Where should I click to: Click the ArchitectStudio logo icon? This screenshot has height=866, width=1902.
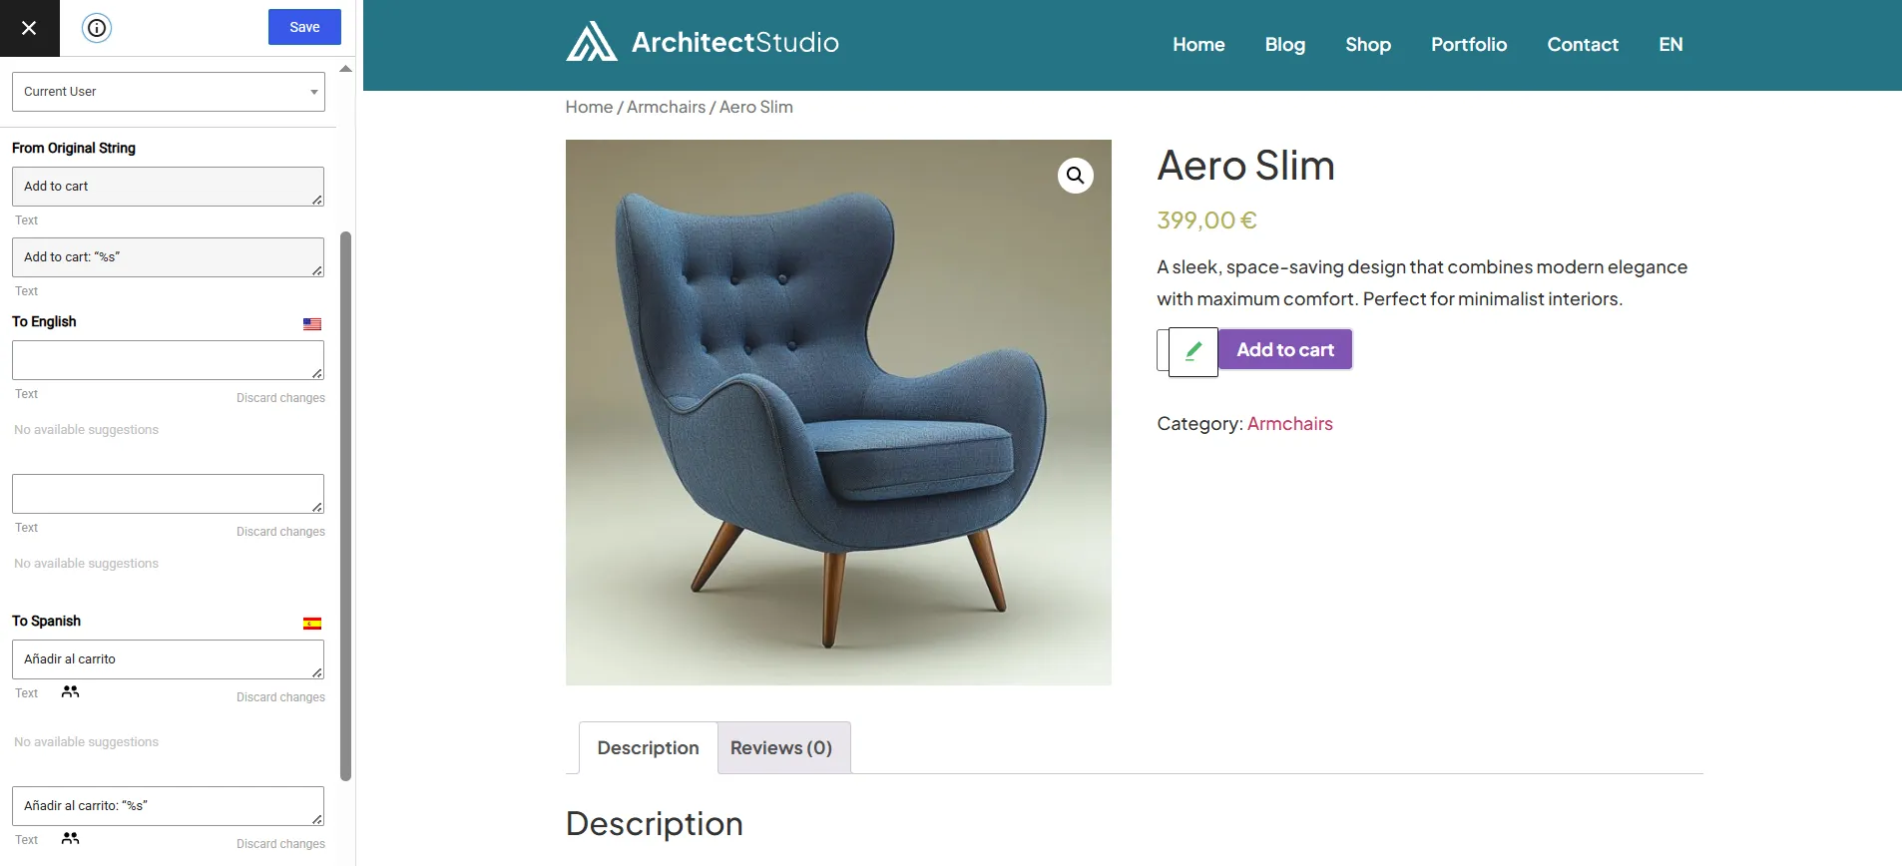(x=592, y=42)
